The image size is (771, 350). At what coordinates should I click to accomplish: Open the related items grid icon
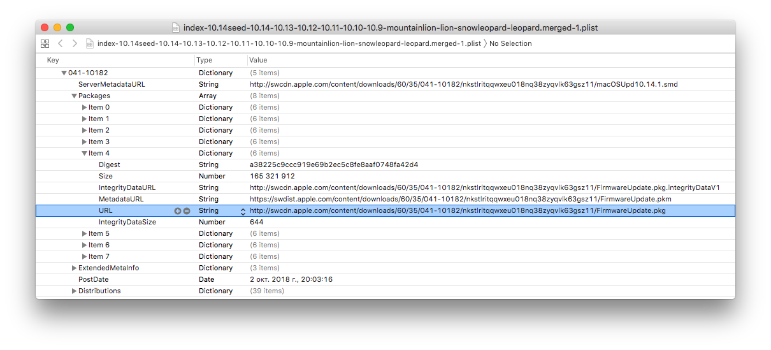click(x=45, y=43)
